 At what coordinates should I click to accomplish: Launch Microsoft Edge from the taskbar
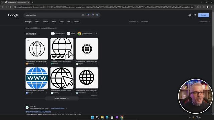[107, 117]
